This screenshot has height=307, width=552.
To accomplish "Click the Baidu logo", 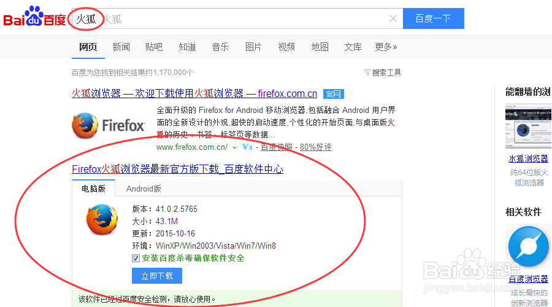I will [x=34, y=17].
